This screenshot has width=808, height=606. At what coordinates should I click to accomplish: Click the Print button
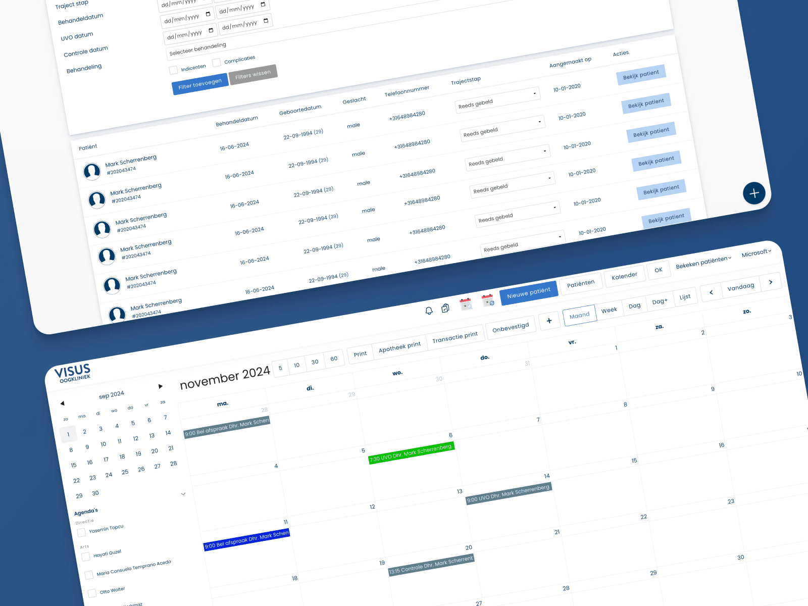[360, 354]
